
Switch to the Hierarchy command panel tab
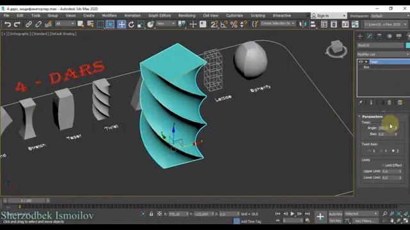pos(379,36)
